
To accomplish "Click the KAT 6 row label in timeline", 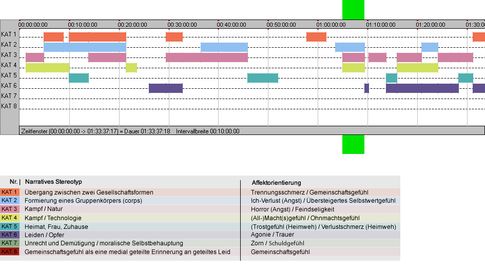I will coord(9,85).
